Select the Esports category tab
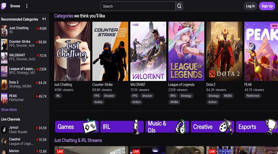The height and width of the screenshot is (154, 278). click(x=257, y=127)
